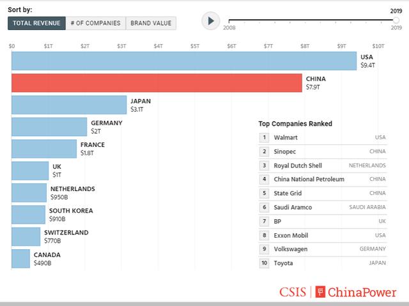Sort by # of Companies
The image size is (409, 306).
[x=95, y=23]
